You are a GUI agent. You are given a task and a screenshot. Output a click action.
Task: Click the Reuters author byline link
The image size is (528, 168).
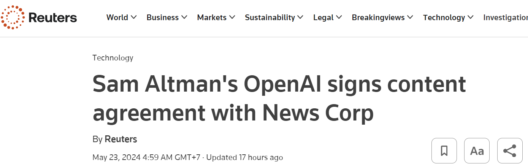pos(121,139)
